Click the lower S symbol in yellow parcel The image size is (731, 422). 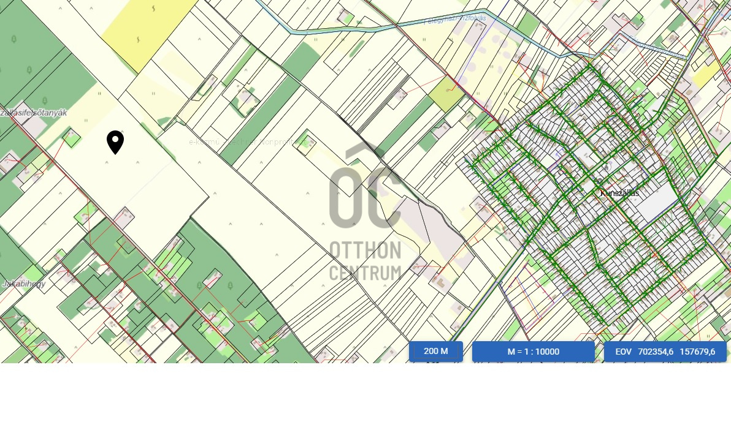coord(137,40)
